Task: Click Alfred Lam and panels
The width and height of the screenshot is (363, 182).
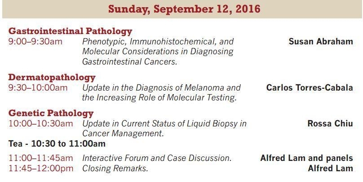Action: click(306, 158)
